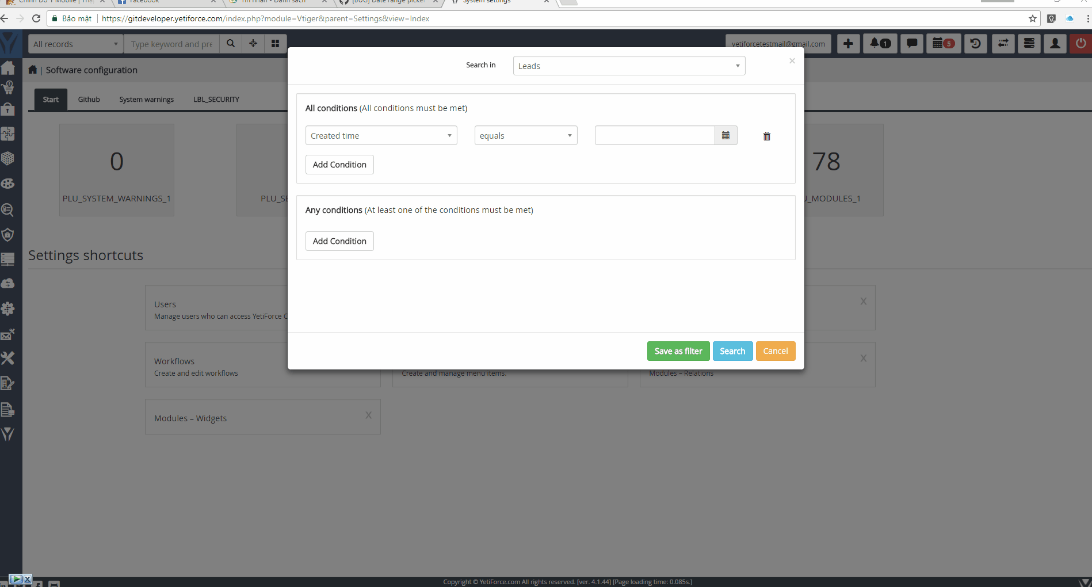This screenshot has height=587, width=1092.
Task: Open the puzzle piece icon in left sidebar
Action: click(8, 134)
